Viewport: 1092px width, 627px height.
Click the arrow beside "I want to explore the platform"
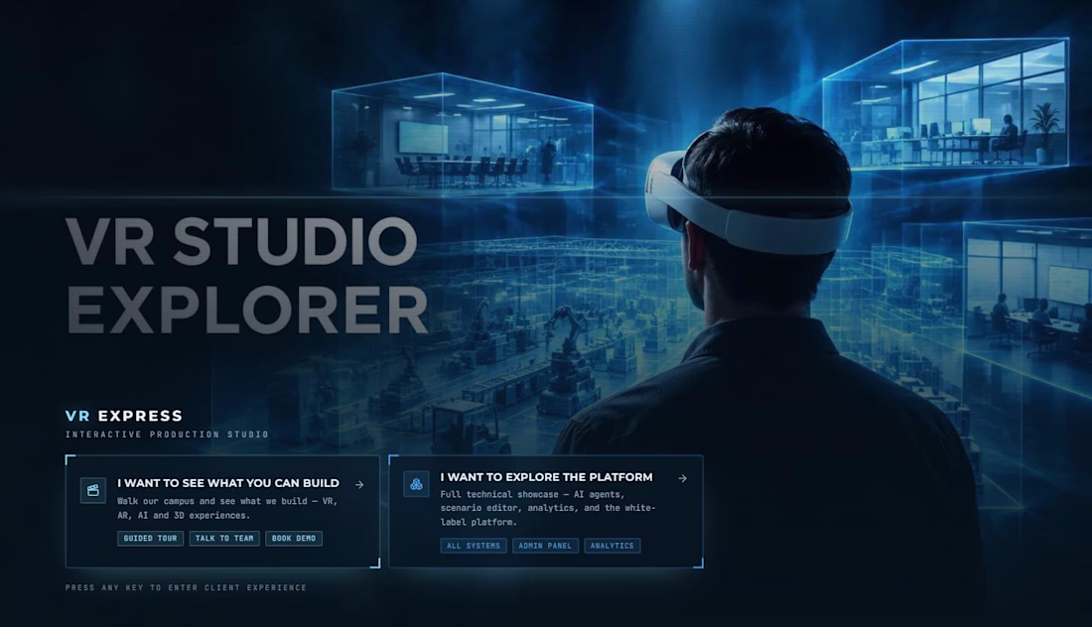pos(683,478)
